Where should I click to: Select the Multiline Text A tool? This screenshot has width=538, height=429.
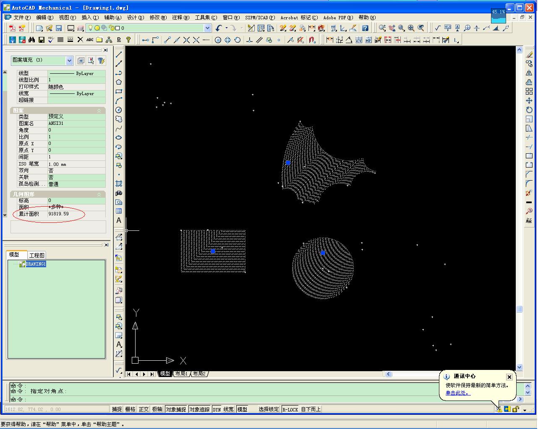tap(119, 220)
